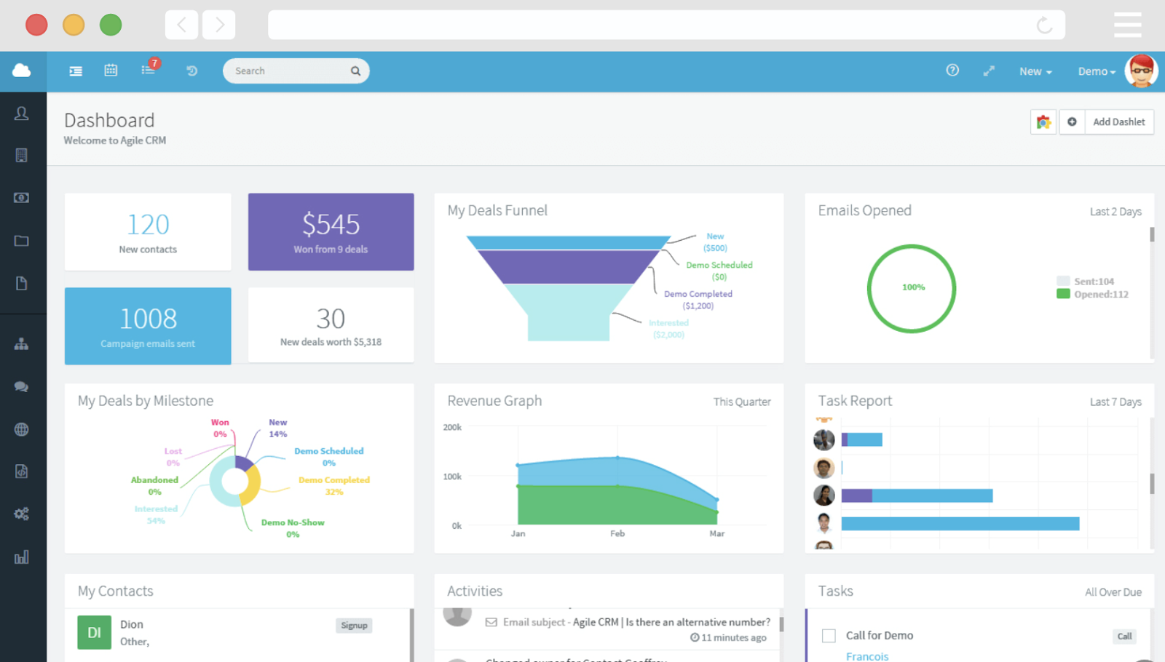1165x662 pixels.
Task: Open the Contacts sidebar icon
Action: pos(22,113)
